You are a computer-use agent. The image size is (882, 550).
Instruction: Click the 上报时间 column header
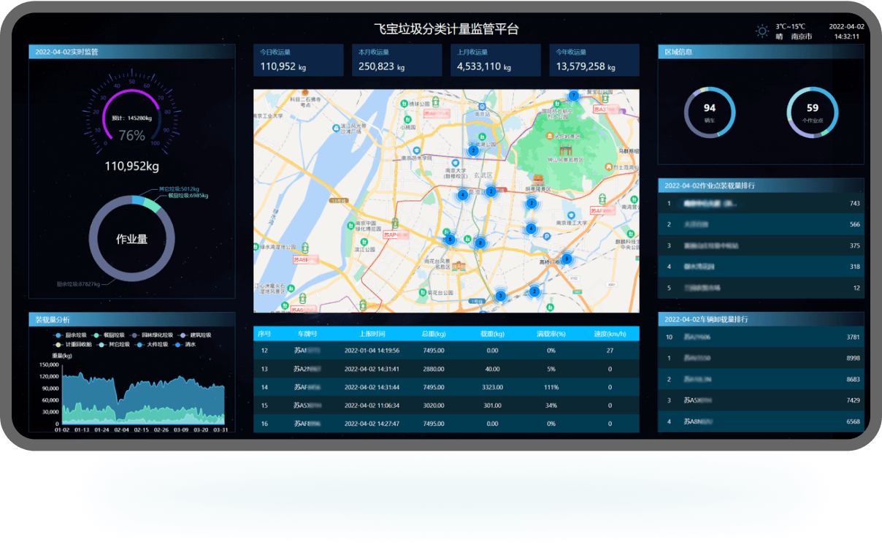(372, 334)
